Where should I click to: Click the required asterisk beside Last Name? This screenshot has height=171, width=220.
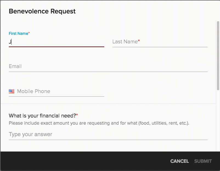pyautogui.click(x=139, y=40)
